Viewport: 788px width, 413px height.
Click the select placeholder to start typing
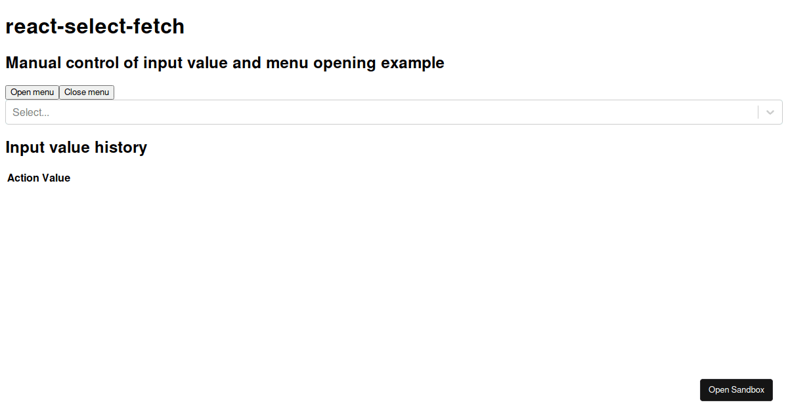click(30, 111)
